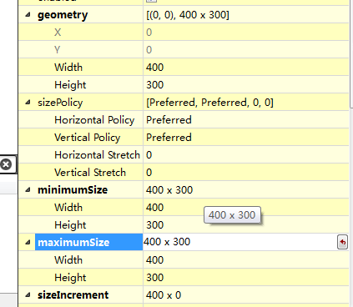This screenshot has width=353, height=307.
Task: Select the disabled X label under geometry
Action: (x=58, y=33)
